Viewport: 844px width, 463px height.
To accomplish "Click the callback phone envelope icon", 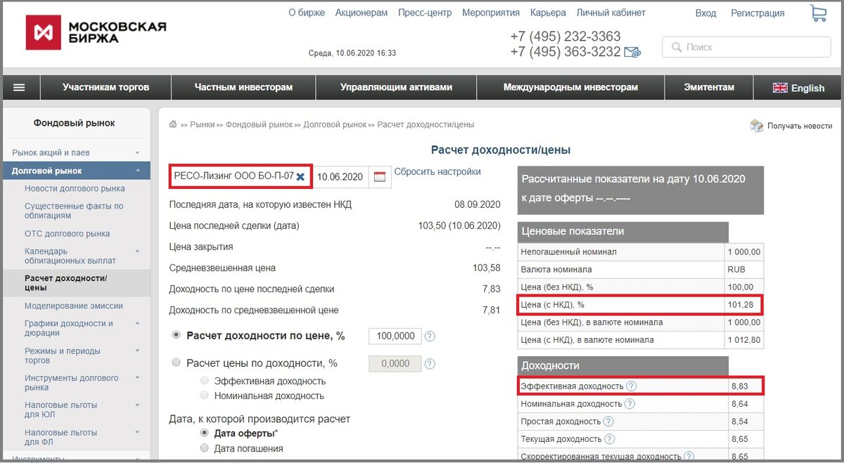I will click(x=632, y=52).
